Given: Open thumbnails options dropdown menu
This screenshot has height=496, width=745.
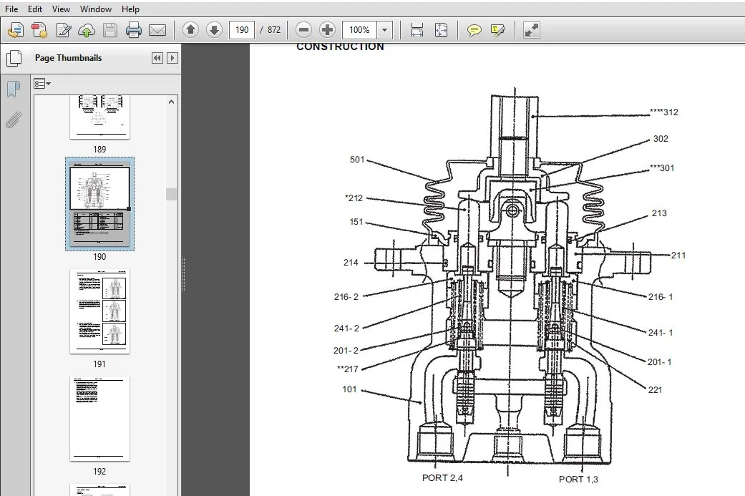Looking at the screenshot, I should point(42,84).
